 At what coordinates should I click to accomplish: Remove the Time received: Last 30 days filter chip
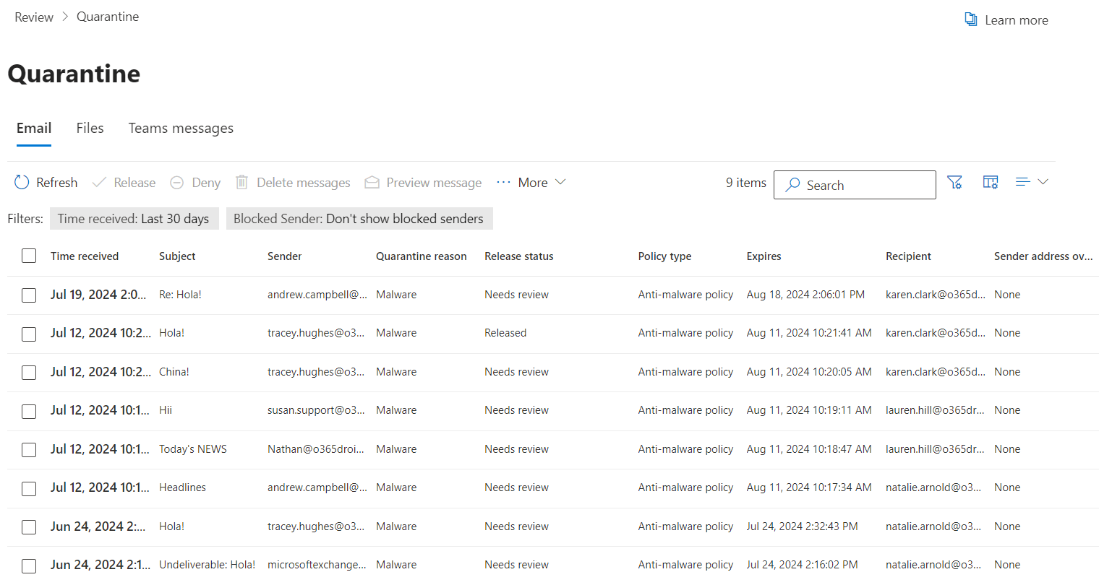pyautogui.click(x=134, y=218)
